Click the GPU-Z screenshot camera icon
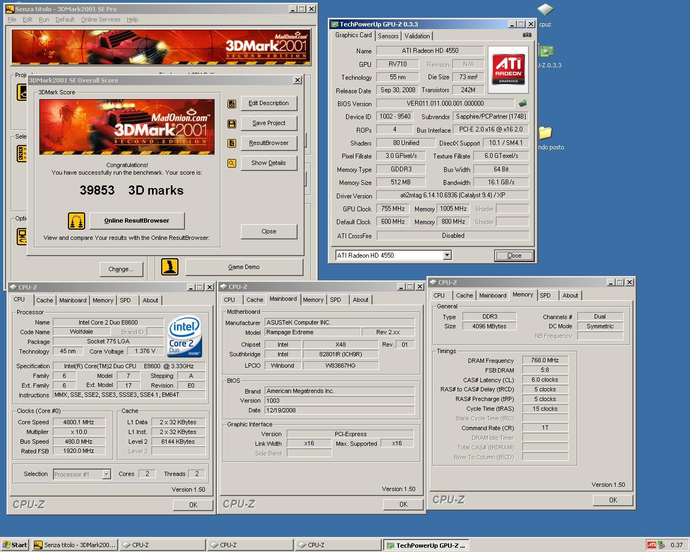Screen dimensions: 690x552 (x=527, y=35)
